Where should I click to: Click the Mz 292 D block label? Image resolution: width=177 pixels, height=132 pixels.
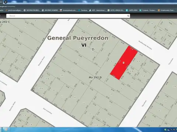pyautogui.click(x=95, y=77)
